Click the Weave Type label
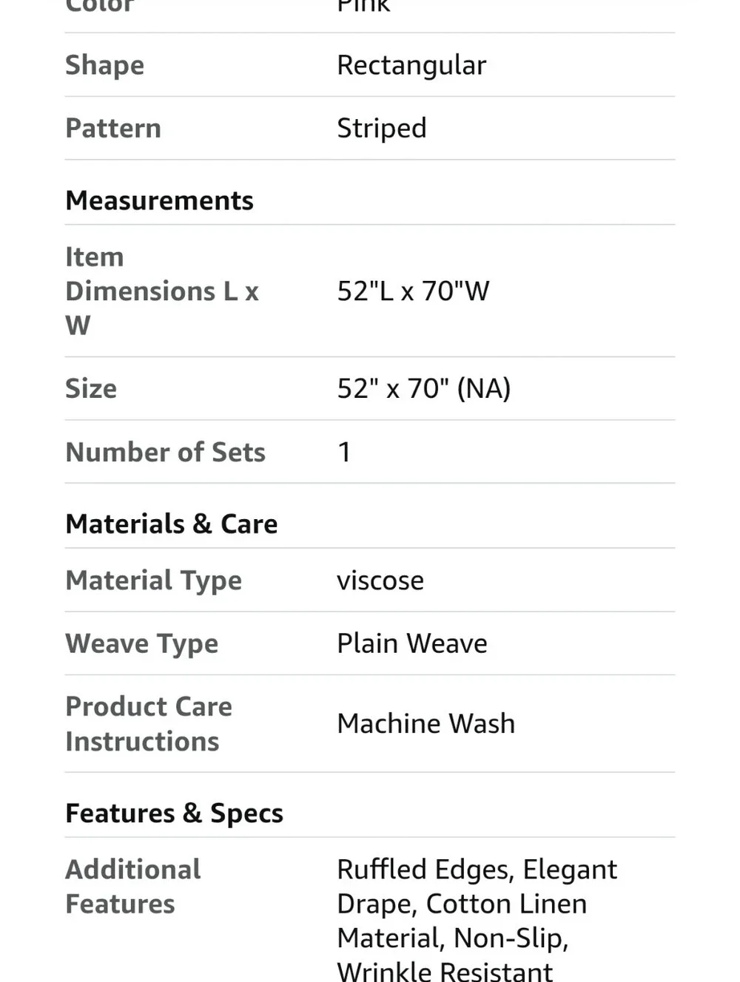740x982 pixels. click(141, 644)
